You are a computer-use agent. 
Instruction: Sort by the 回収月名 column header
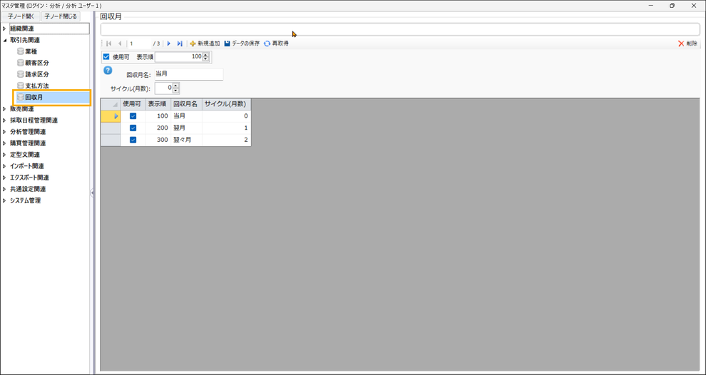[x=186, y=104]
